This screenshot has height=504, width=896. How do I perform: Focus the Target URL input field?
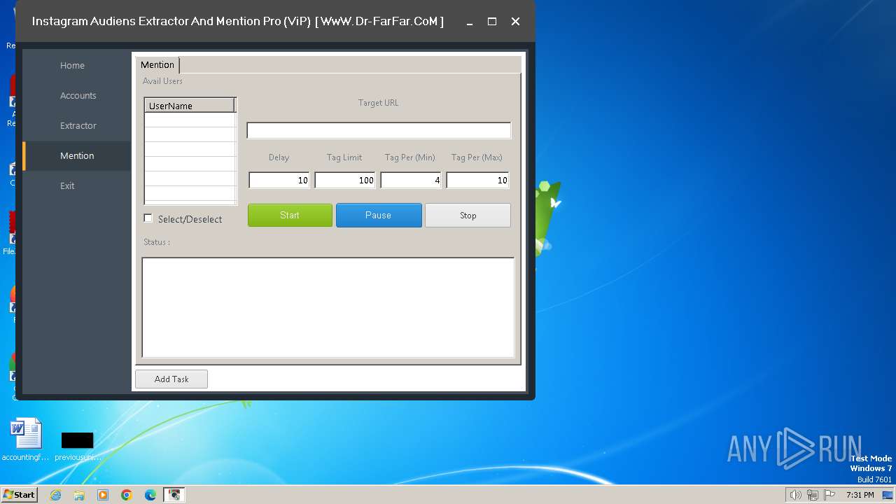click(379, 130)
